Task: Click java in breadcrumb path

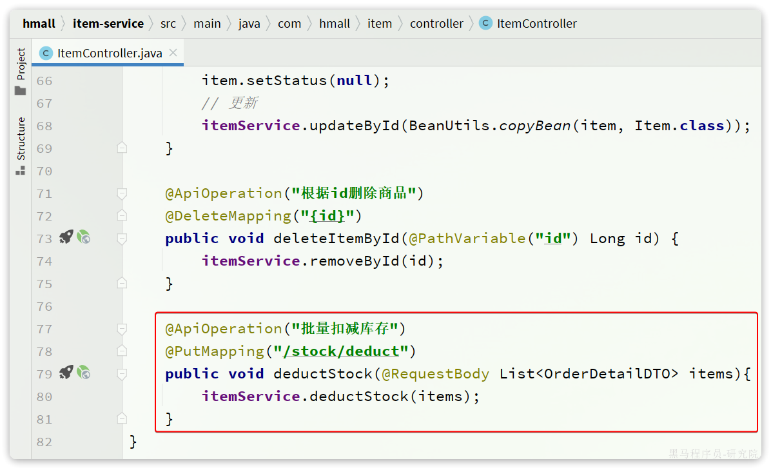Action: pos(249,24)
